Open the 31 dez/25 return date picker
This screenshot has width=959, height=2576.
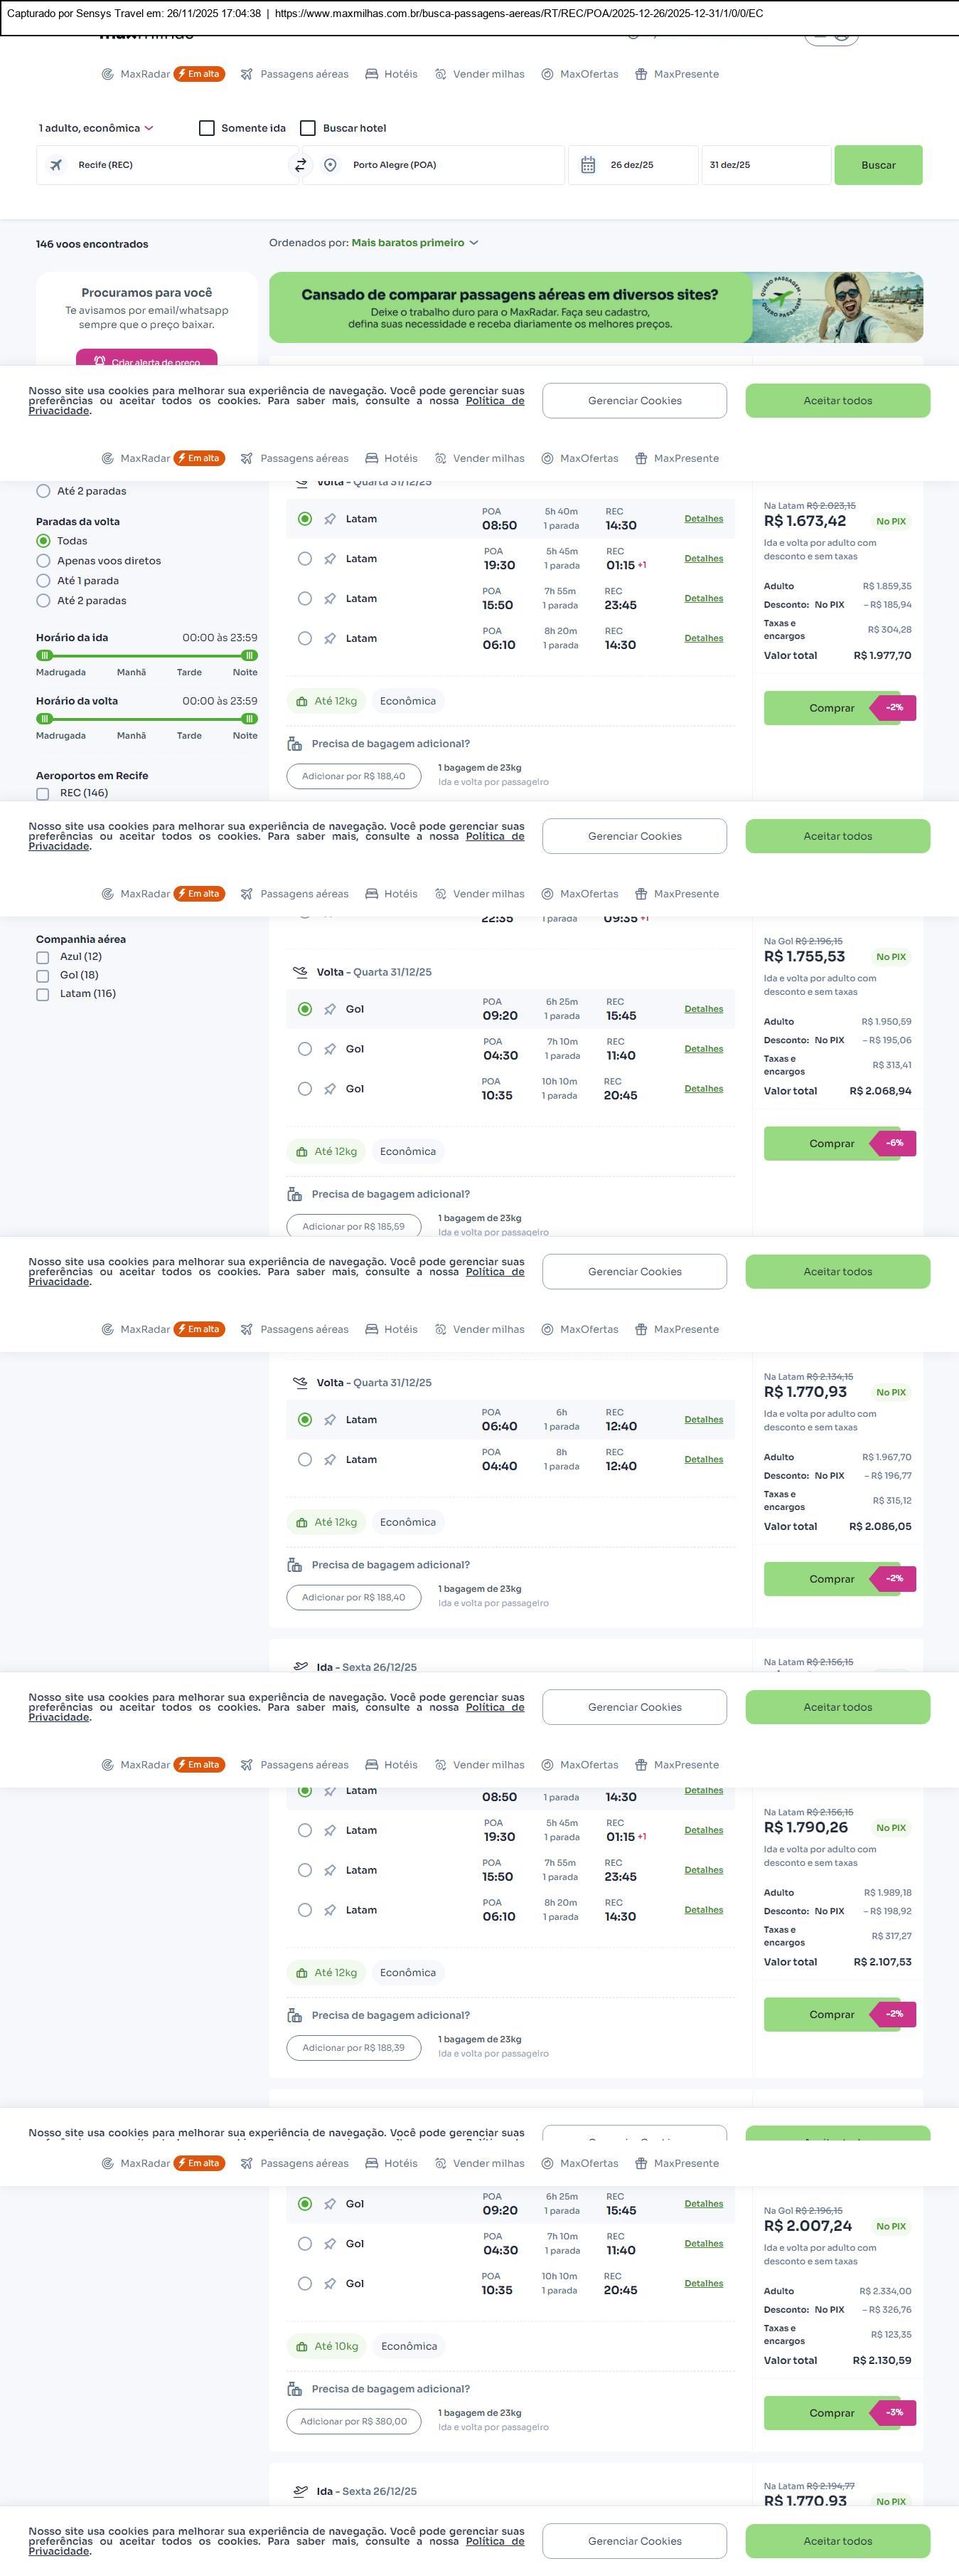pyautogui.click(x=765, y=165)
